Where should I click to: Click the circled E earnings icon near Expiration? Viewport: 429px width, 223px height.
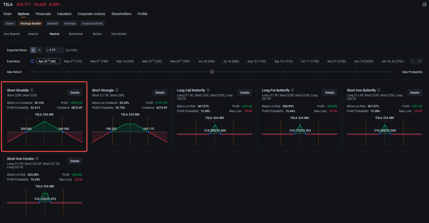pyautogui.click(x=32, y=61)
